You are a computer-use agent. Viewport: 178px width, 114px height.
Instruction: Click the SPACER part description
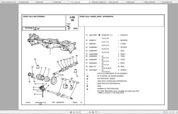(124, 47)
